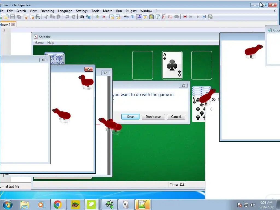This screenshot has height=210, width=280.
Task: Toggle synchronize horizontal scrolling icon
Action: [x=118, y=17]
